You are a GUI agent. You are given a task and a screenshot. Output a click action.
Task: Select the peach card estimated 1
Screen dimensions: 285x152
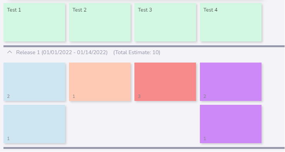pyautogui.click(x=100, y=82)
